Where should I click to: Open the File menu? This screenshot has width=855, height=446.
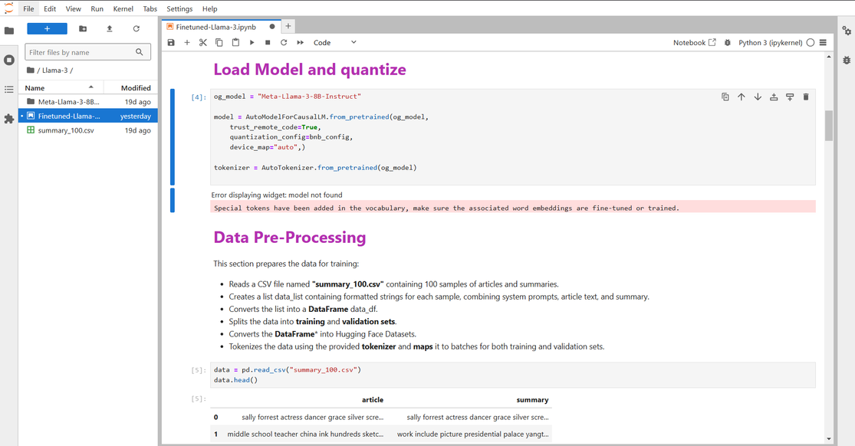pyautogui.click(x=28, y=8)
